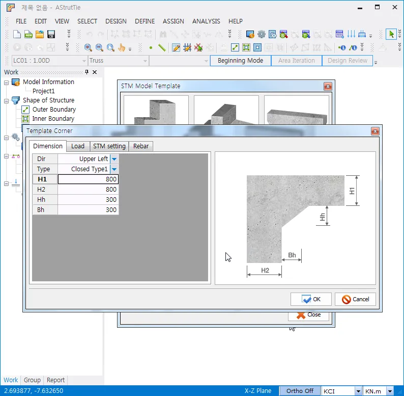This screenshot has height=396, width=404.
Task: Click the green NEW template file icon
Action: coord(28,34)
